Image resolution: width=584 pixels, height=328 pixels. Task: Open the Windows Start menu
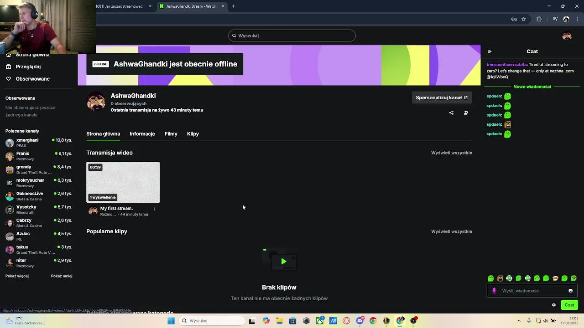click(171, 321)
